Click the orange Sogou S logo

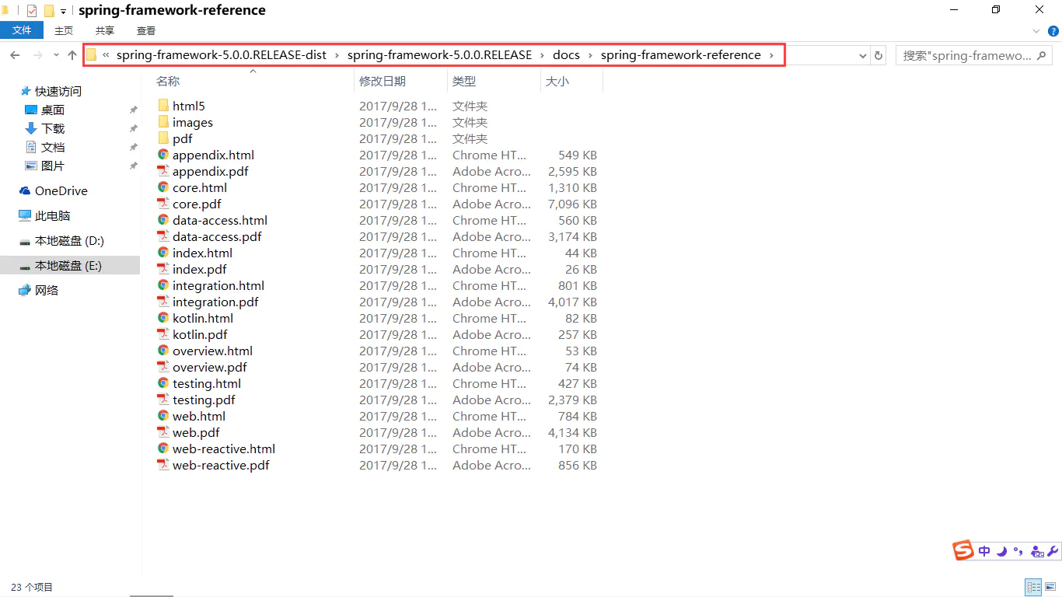point(962,550)
